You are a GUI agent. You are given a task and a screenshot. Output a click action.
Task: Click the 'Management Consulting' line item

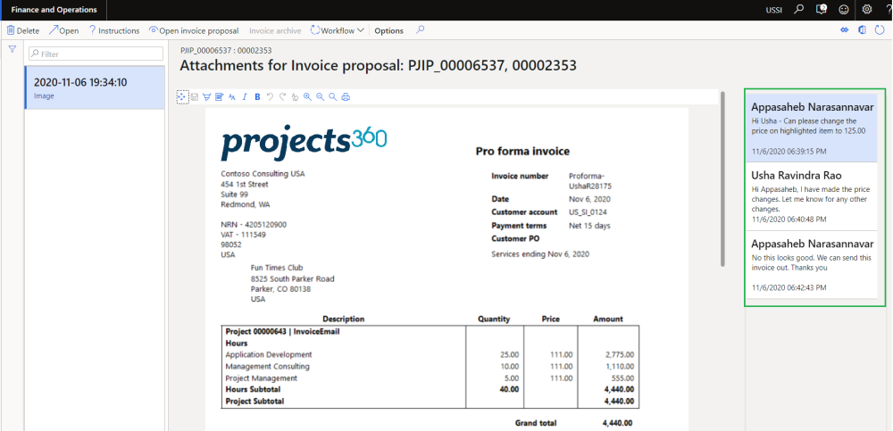[x=268, y=367]
